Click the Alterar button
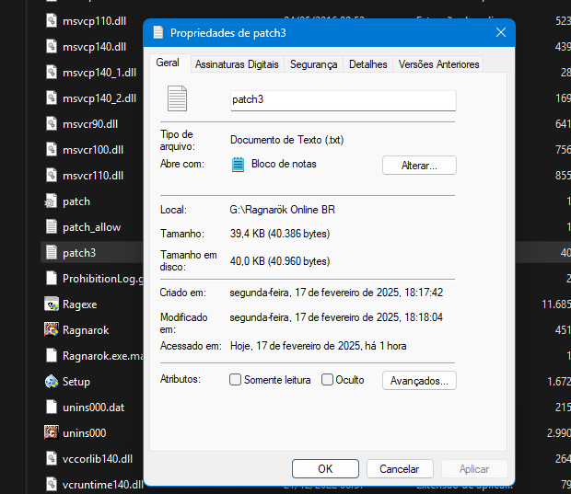Screen dimensions: 571x494 419,166
